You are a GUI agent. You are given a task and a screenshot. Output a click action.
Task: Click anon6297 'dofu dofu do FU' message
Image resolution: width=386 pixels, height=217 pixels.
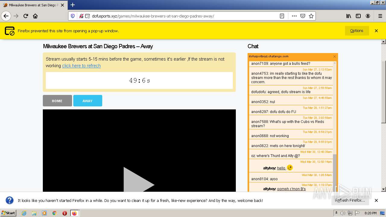274,112
